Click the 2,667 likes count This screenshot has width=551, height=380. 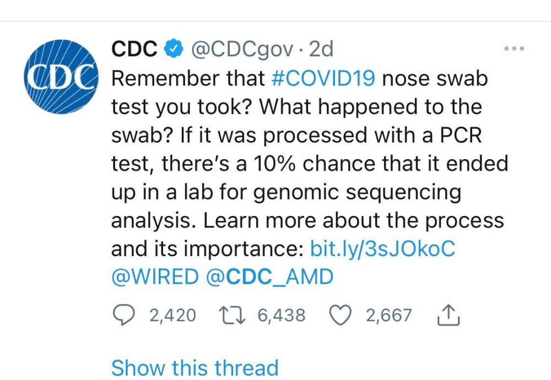click(389, 316)
